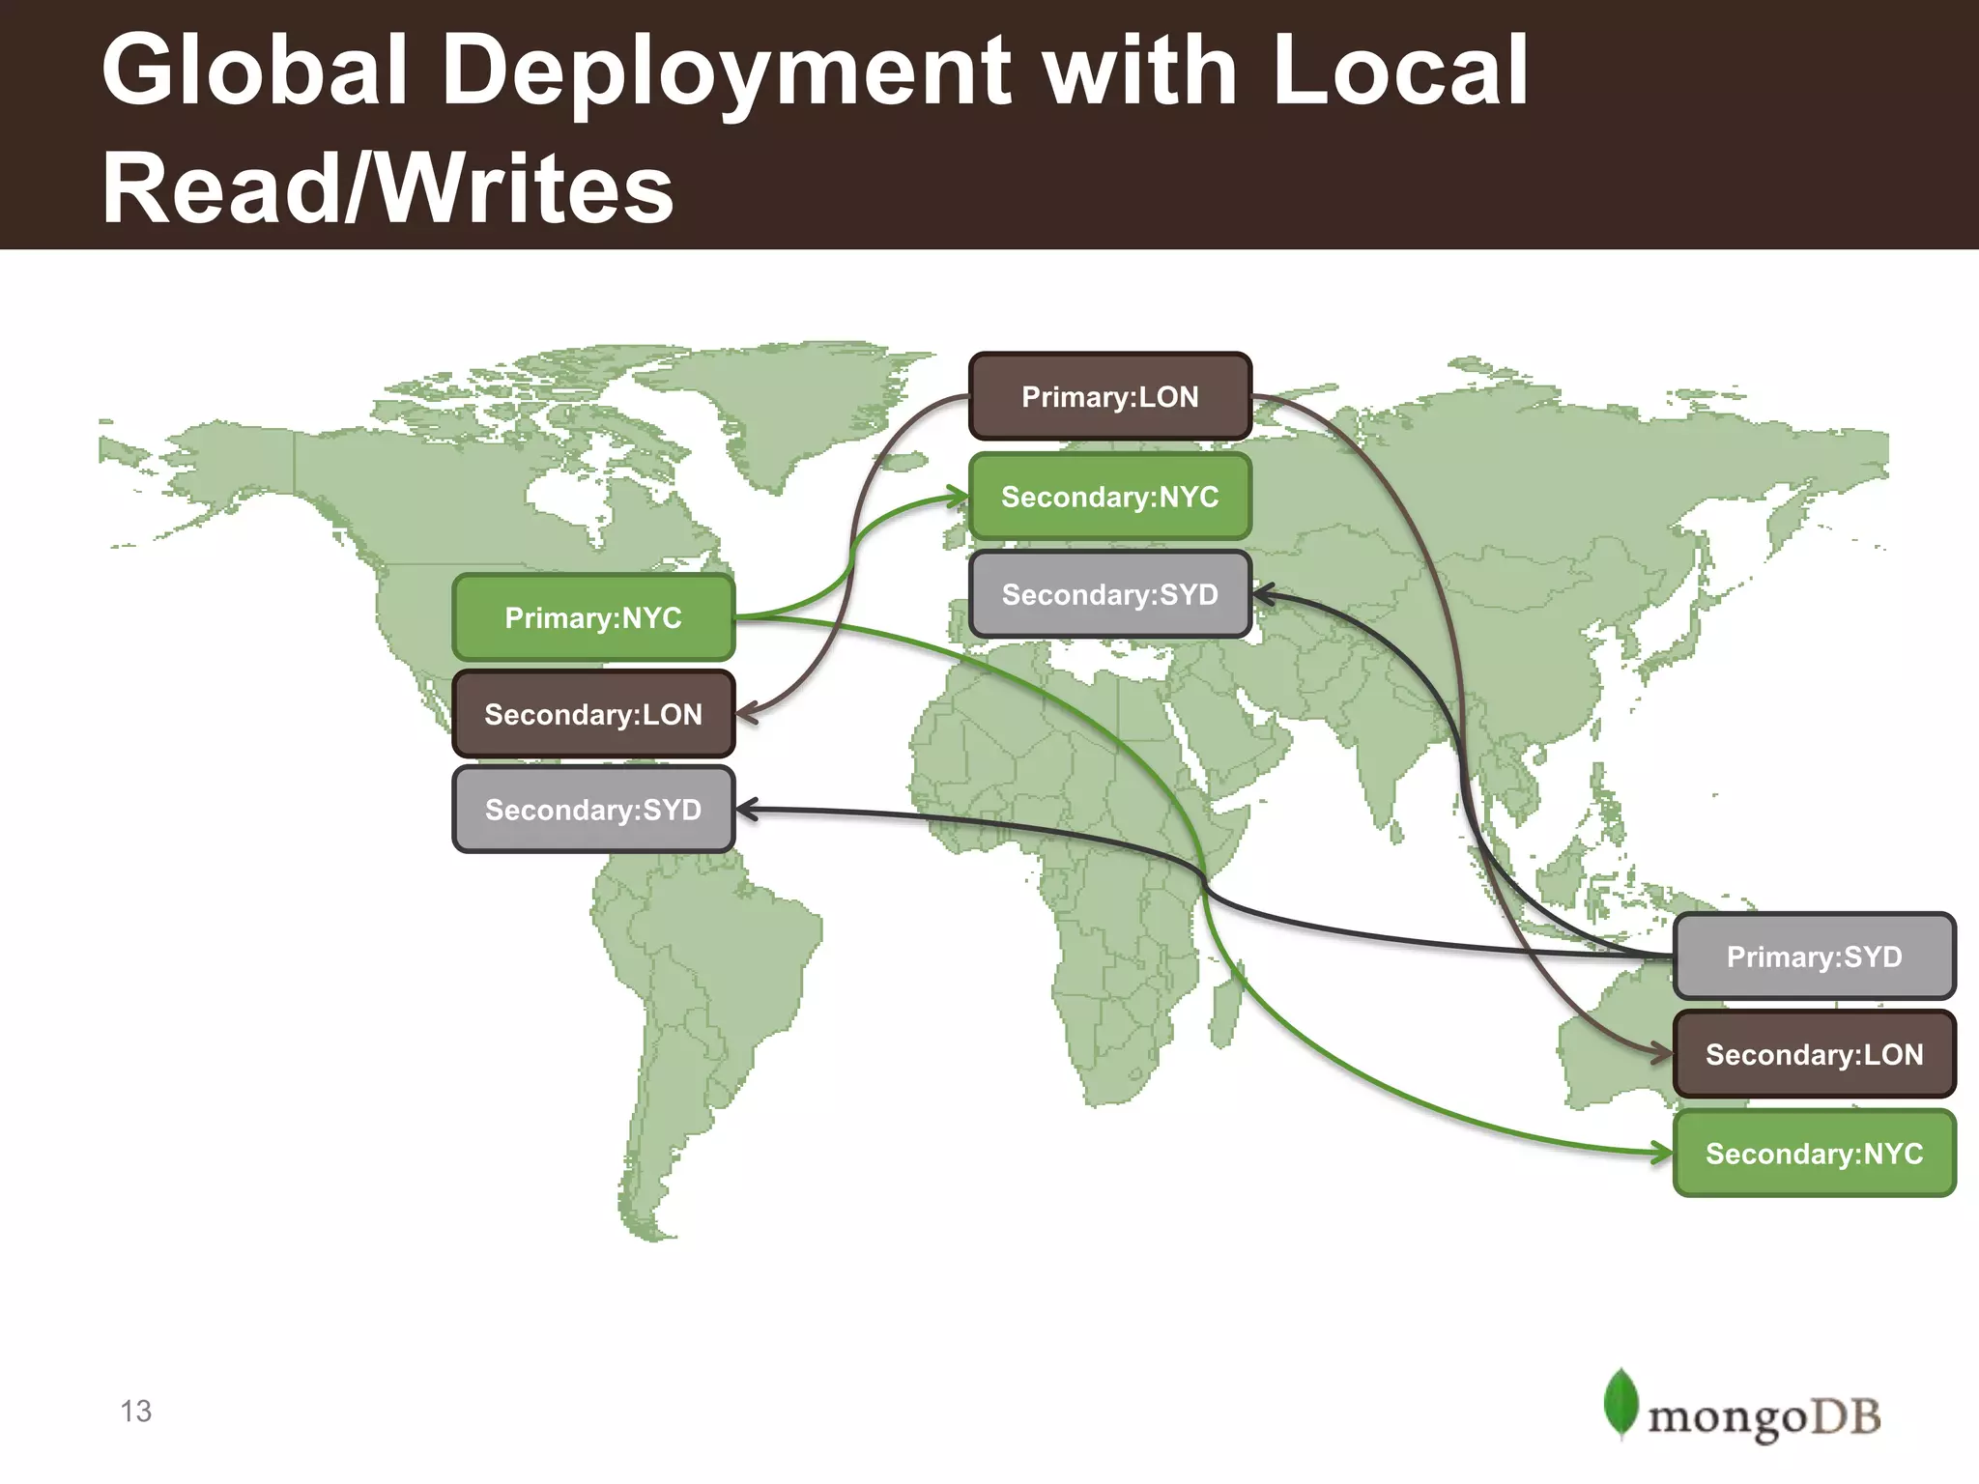The image size is (1979, 1484).
Task: Click the Primary:SYD box
Action: coord(1815,956)
